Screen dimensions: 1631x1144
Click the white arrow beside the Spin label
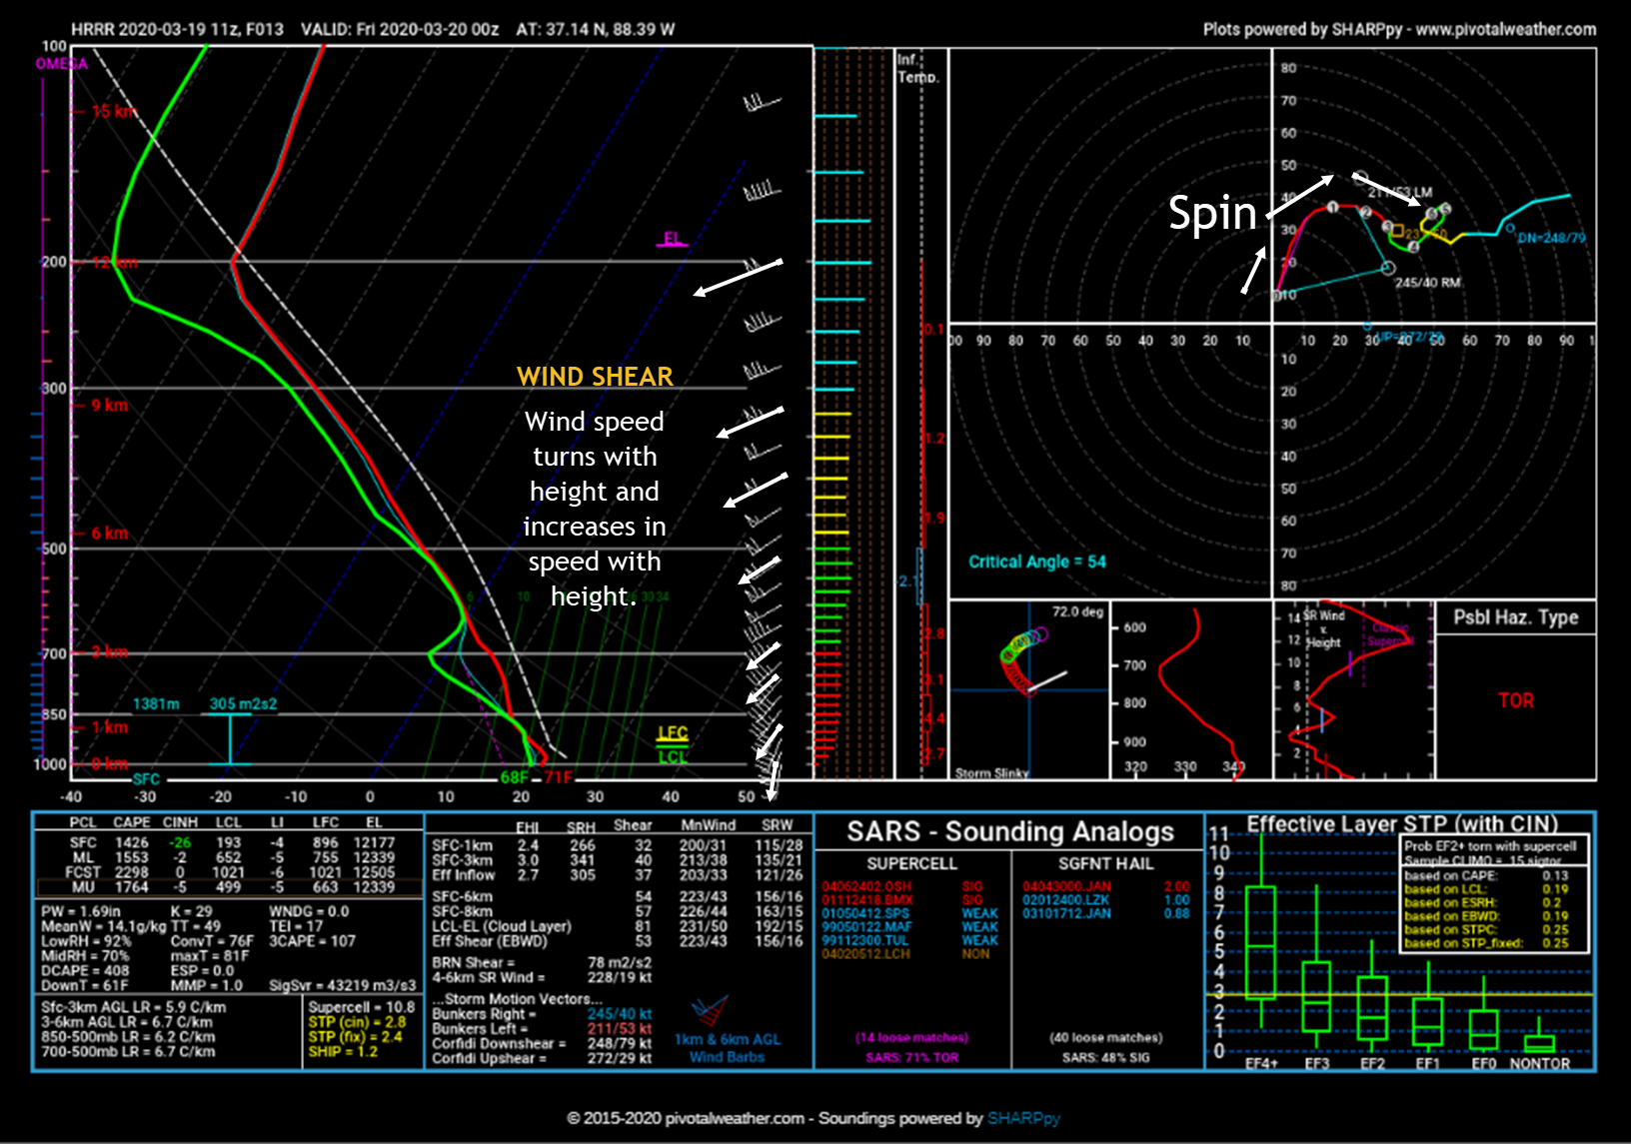point(1300,197)
